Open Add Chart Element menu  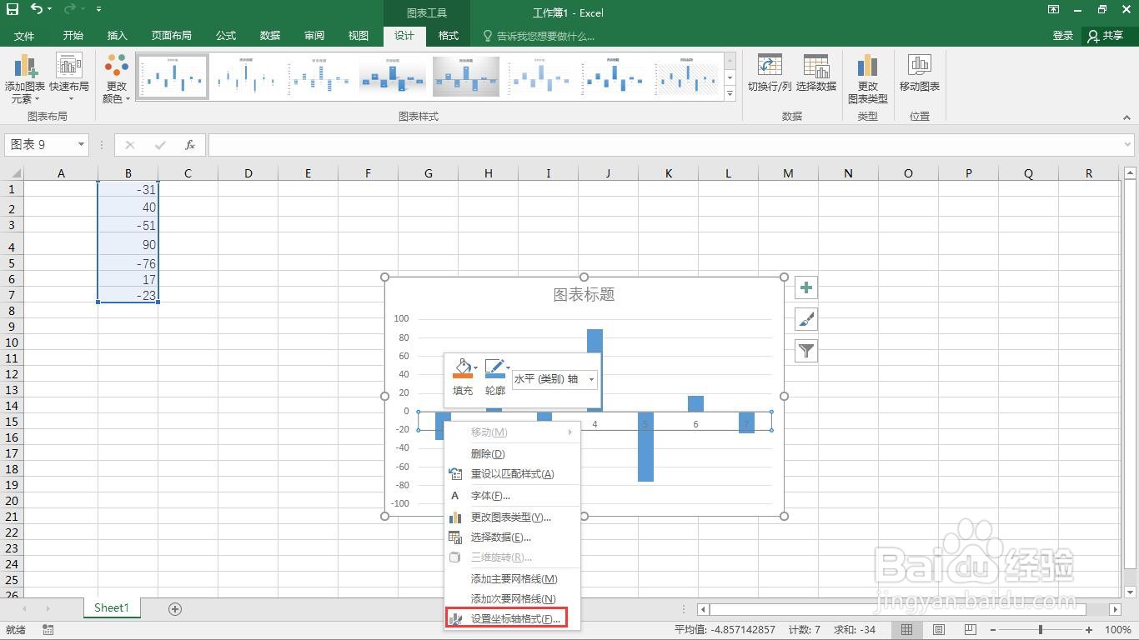click(x=25, y=79)
